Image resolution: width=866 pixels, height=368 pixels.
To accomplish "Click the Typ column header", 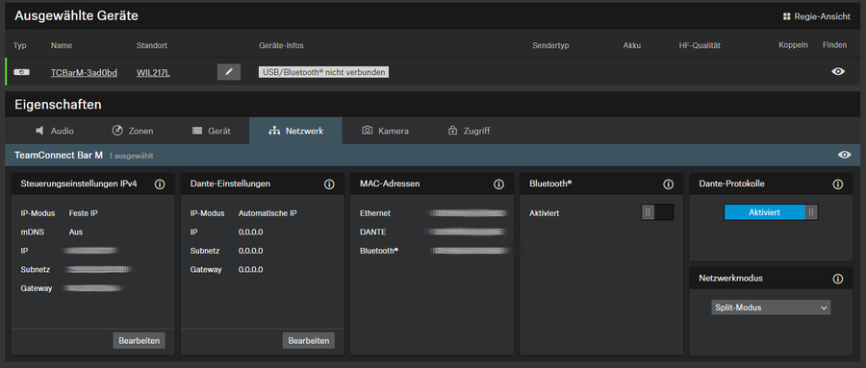I will 20,45.
